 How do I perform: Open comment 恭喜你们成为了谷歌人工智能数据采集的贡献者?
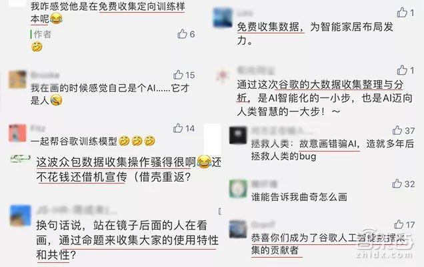click(x=328, y=244)
